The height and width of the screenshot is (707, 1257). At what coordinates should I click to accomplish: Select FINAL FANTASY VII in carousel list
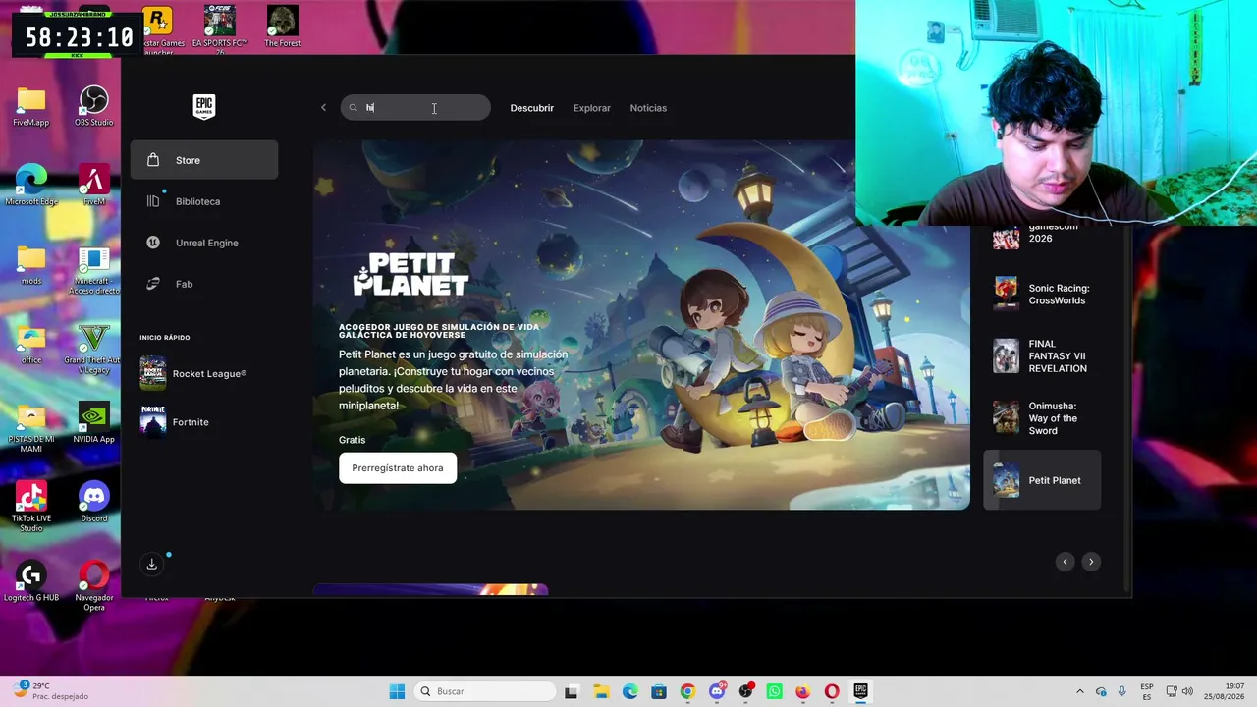tap(1042, 356)
